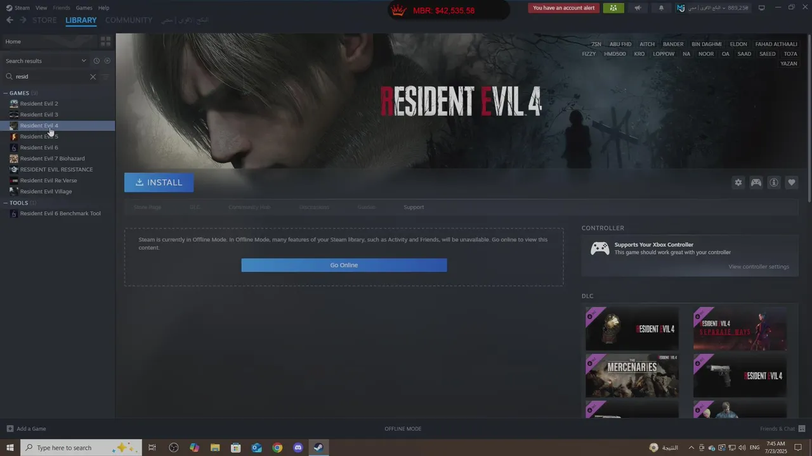Go to the STORE section
The width and height of the screenshot is (812, 456).
tap(44, 20)
